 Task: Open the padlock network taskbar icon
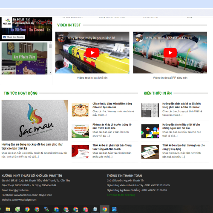point(46,209)
